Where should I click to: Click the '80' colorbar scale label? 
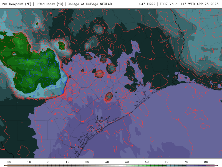[x=206, y=162]
